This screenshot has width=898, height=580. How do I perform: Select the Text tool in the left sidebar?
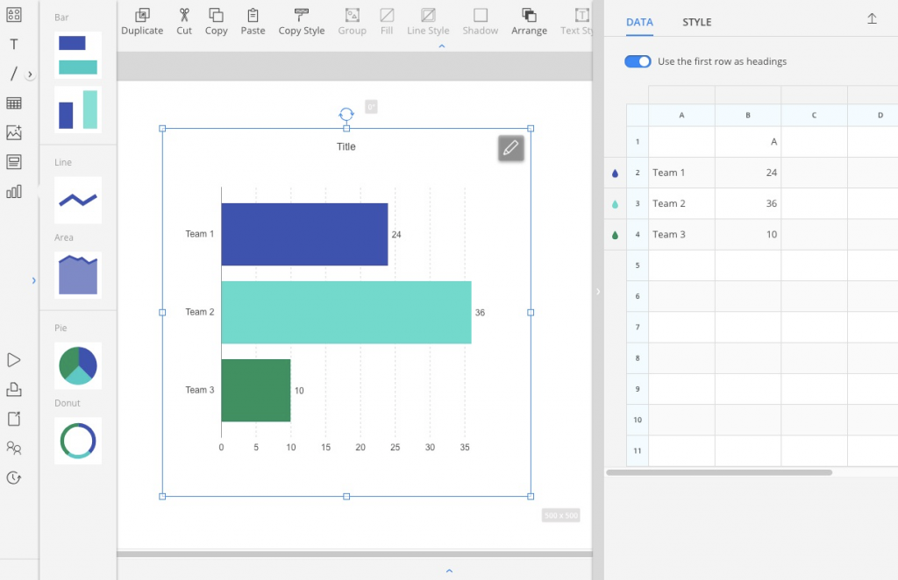(12, 44)
